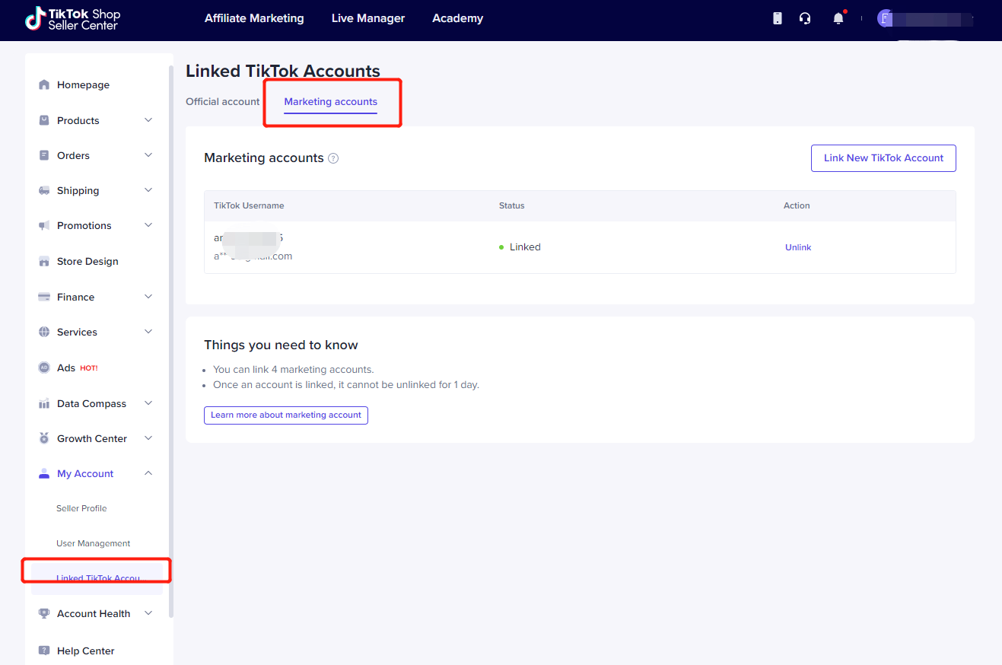Screen dimensions: 1002x665
Task: Click the Link New TikTok Account button
Action: pos(883,158)
